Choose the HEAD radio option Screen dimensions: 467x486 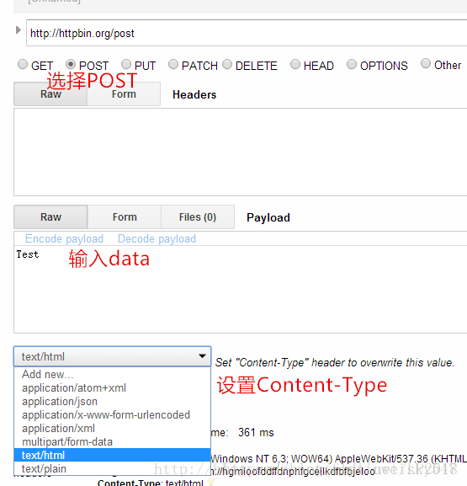point(295,64)
